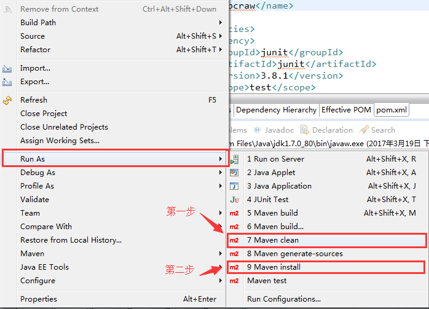Choose 9 Maven install

326,267
